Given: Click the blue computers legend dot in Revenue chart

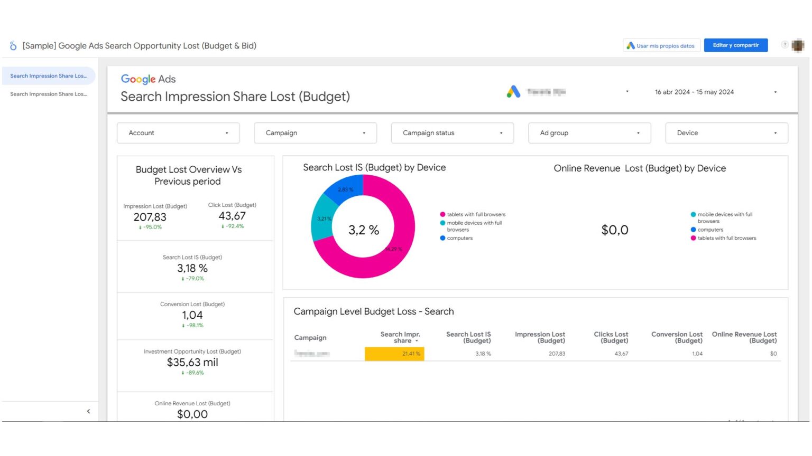Looking at the screenshot, I should [x=693, y=230].
